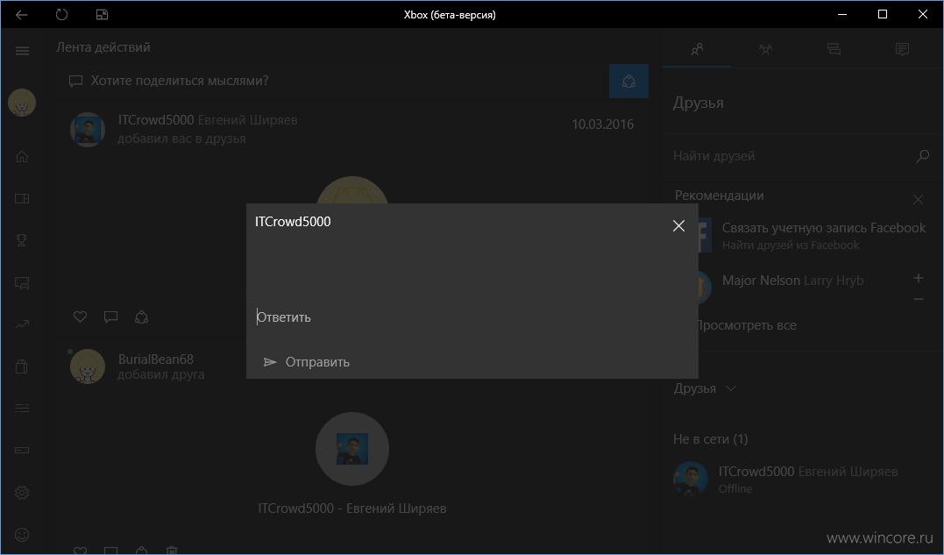Close the ITCrowd5000 reply dialog
The height and width of the screenshot is (555, 944).
click(x=678, y=225)
